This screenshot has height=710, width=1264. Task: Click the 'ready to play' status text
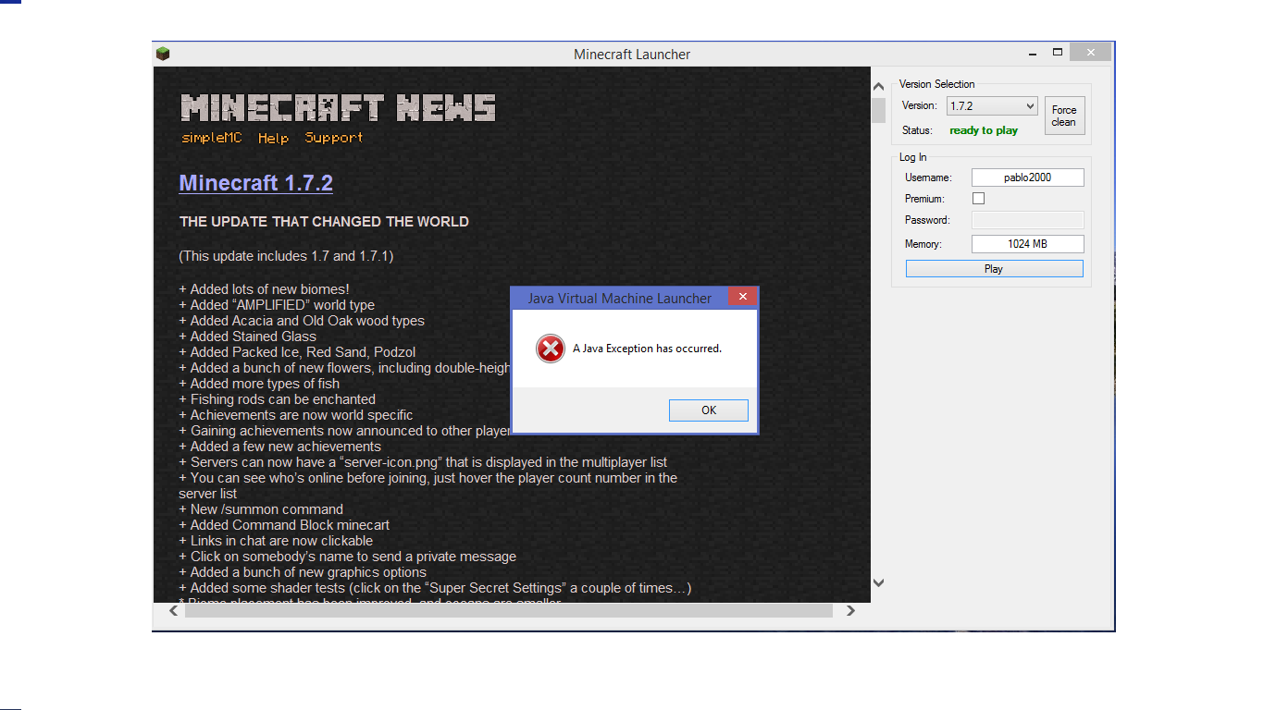[984, 130]
